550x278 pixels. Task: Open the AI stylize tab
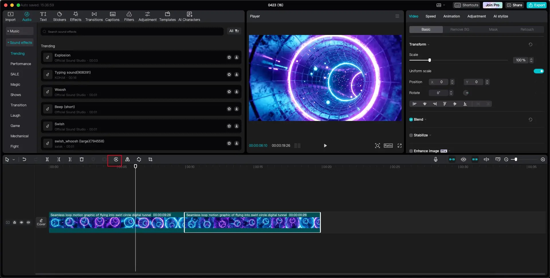[x=501, y=16]
